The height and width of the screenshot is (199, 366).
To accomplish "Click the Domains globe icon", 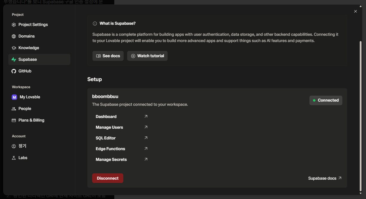I will point(14,36).
